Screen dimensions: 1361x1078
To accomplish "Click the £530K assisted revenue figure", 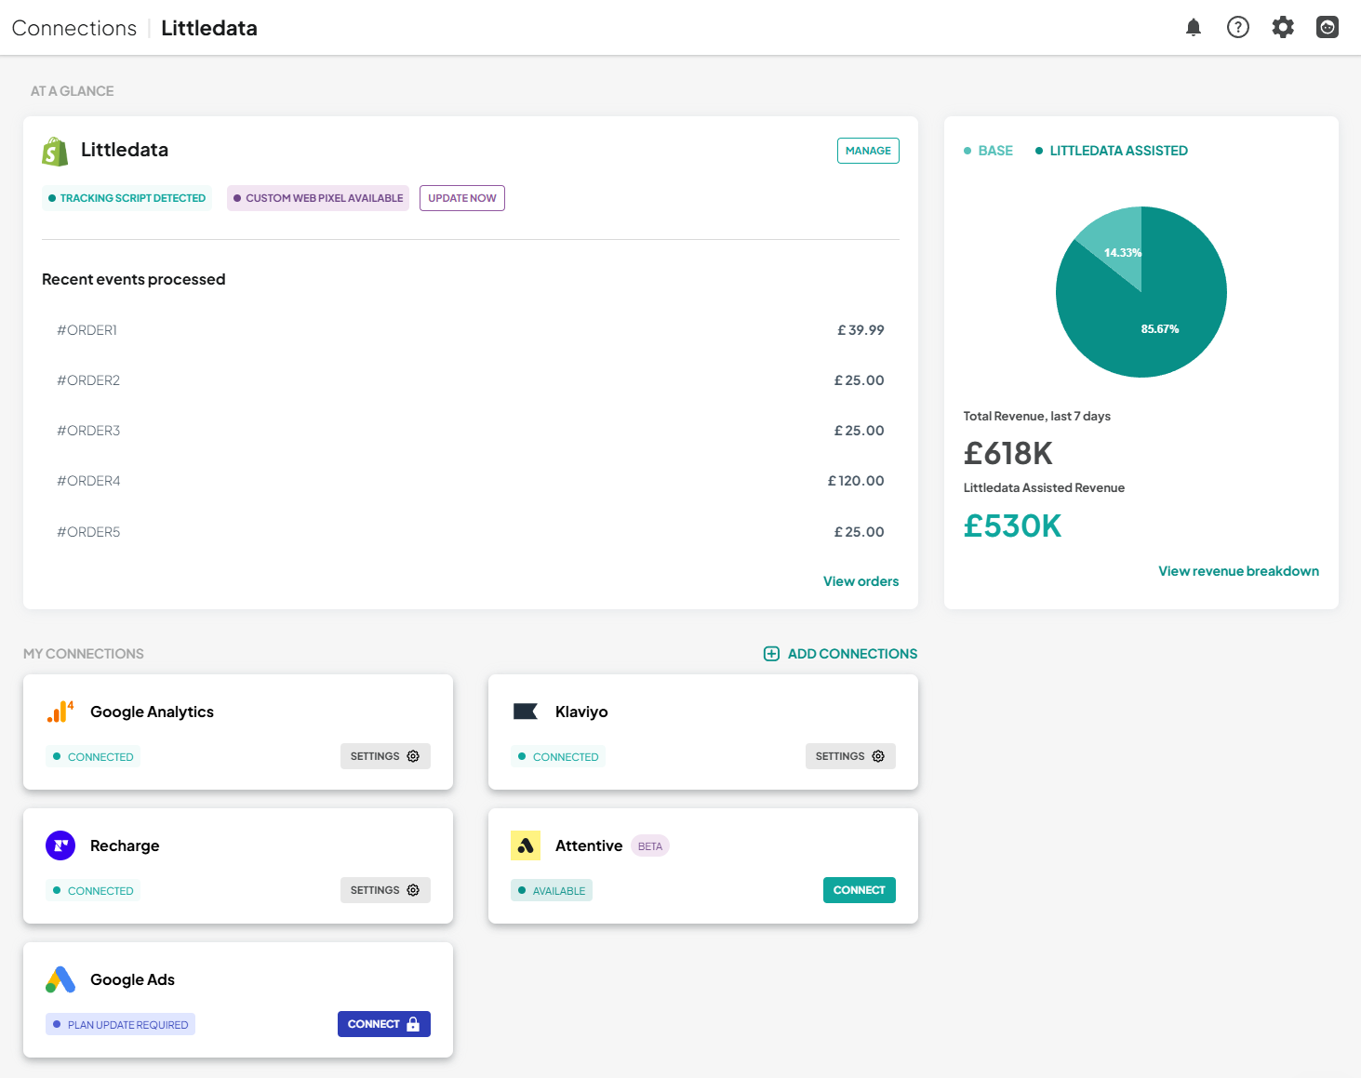I will click(1012, 526).
